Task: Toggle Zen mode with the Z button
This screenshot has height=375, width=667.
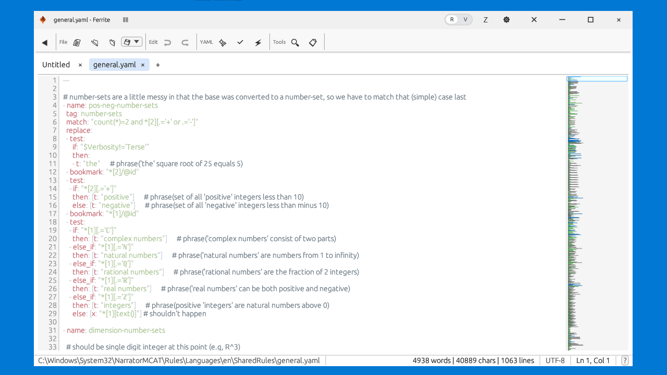Action: pos(486,20)
